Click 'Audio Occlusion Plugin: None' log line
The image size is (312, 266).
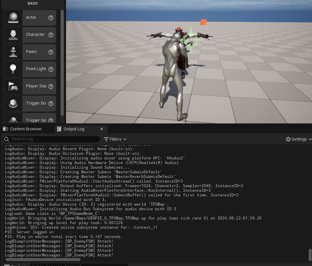73,153
